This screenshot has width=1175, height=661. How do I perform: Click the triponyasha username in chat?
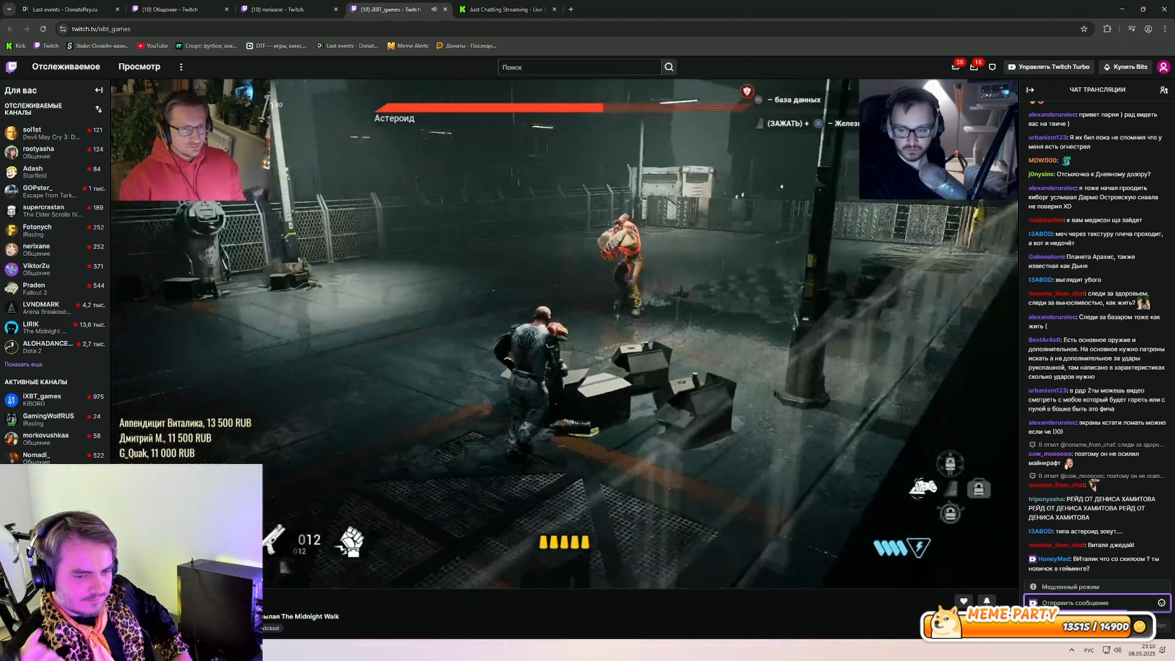[1045, 499]
